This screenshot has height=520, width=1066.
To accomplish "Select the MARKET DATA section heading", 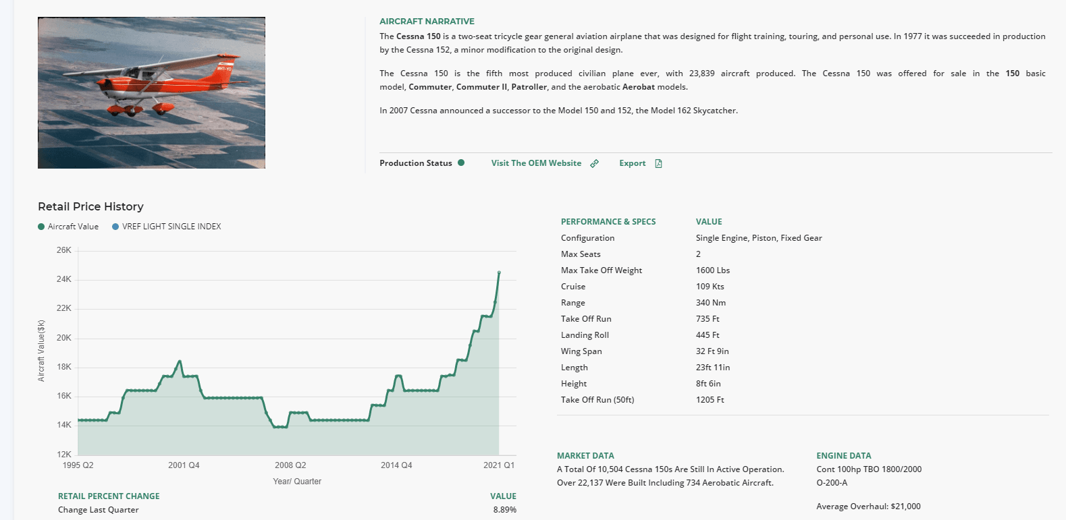I will pyautogui.click(x=585, y=456).
